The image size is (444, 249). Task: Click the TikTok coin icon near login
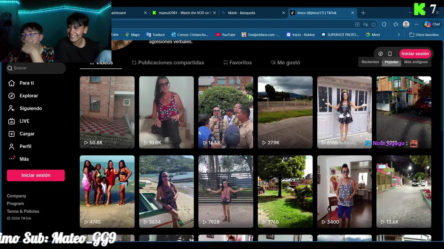coord(381,54)
